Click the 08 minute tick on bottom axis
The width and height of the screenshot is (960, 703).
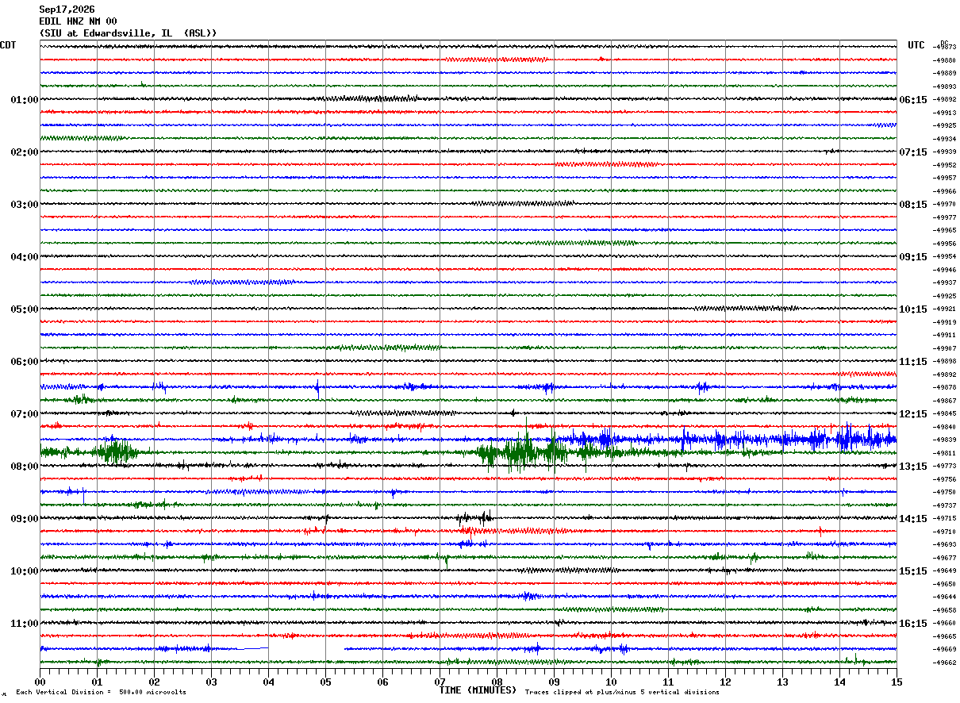tap(497, 682)
